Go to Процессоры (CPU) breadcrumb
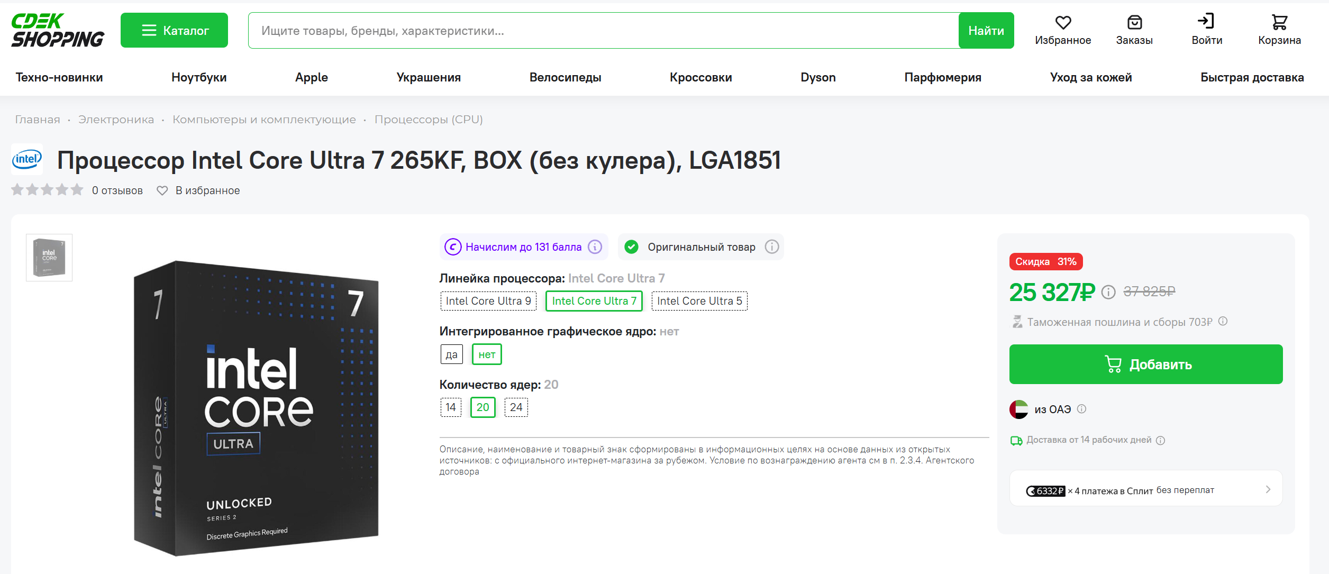 pos(429,120)
